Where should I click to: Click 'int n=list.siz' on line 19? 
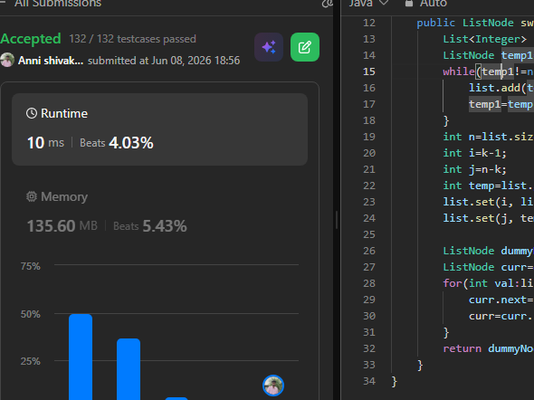pos(488,137)
